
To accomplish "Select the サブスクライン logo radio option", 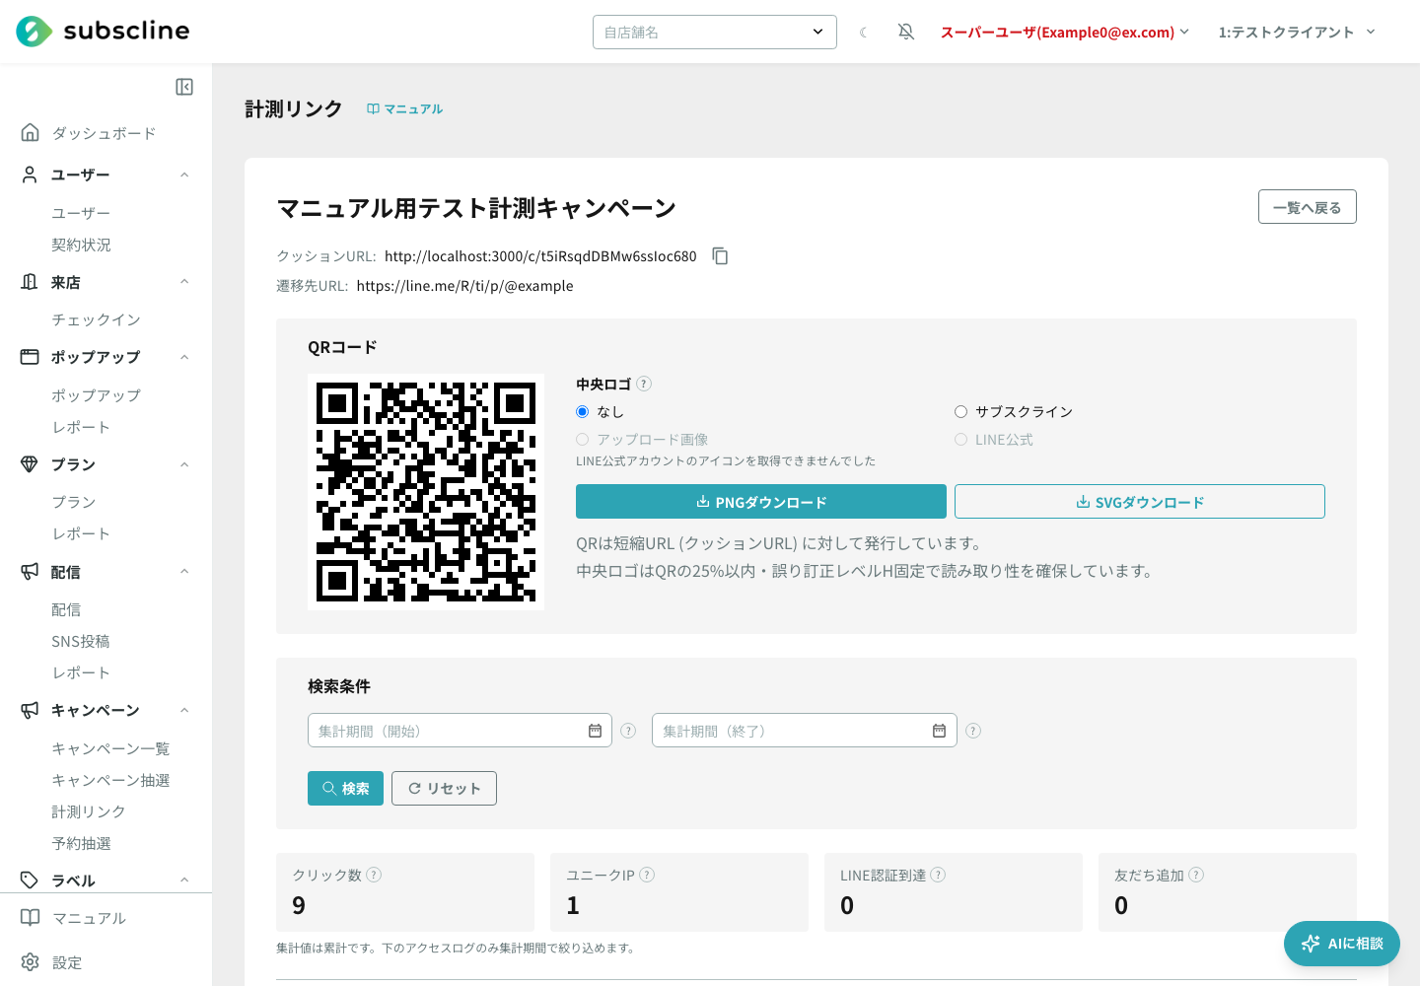I will click(x=960, y=412).
